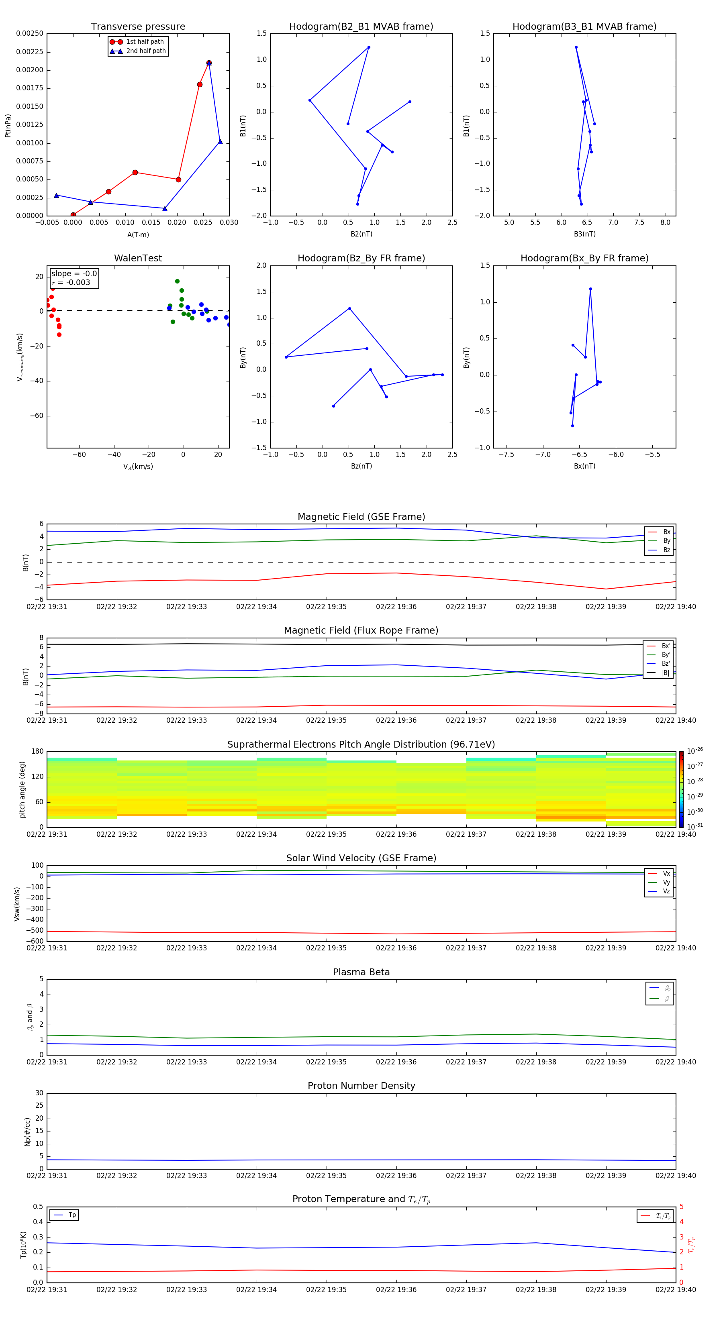Click the 'By' legend entry in GSE panel
Screen dimensions: 723x1325
(x=659, y=540)
